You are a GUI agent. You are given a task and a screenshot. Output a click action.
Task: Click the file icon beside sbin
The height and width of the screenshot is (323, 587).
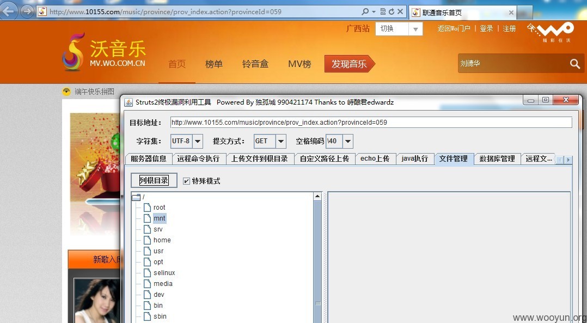[x=148, y=316]
